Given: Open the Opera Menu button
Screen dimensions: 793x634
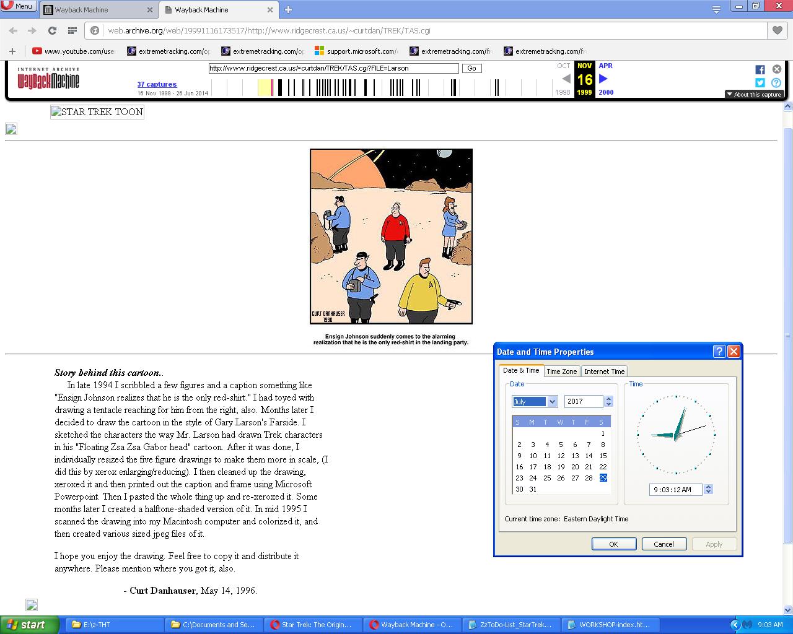Looking at the screenshot, I should (x=19, y=6).
